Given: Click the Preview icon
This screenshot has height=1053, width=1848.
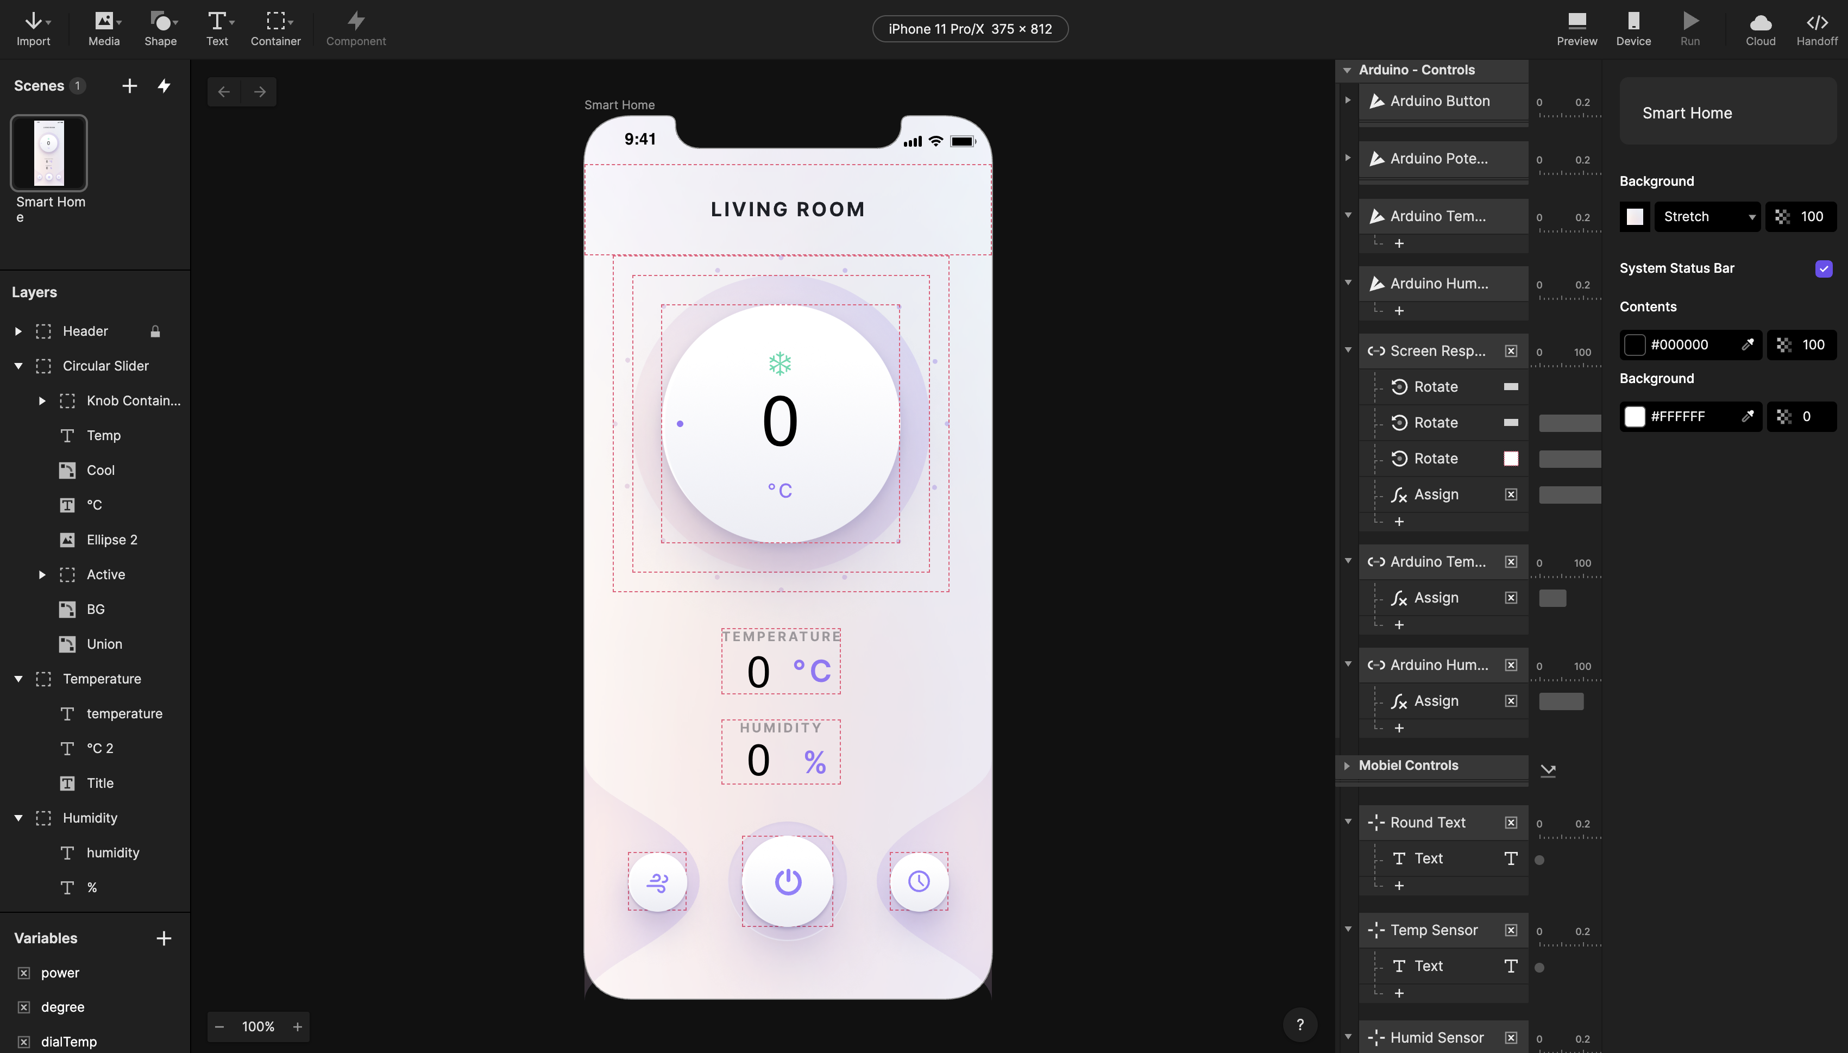Looking at the screenshot, I should 1576,28.
